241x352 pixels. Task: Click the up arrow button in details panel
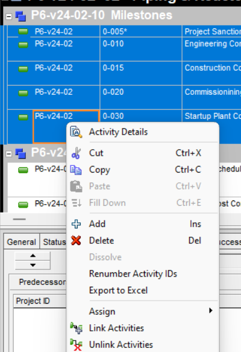tap(33, 256)
